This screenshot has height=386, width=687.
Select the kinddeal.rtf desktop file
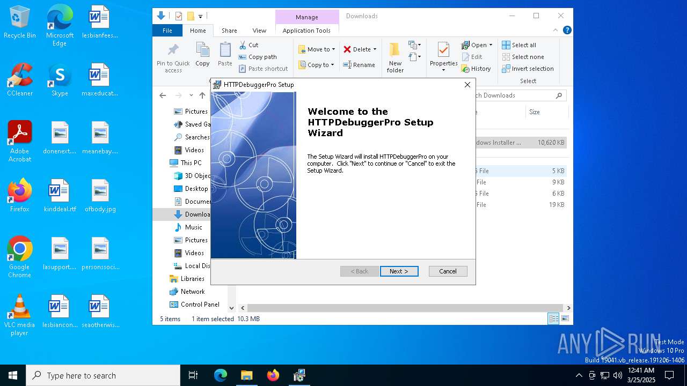60,196
